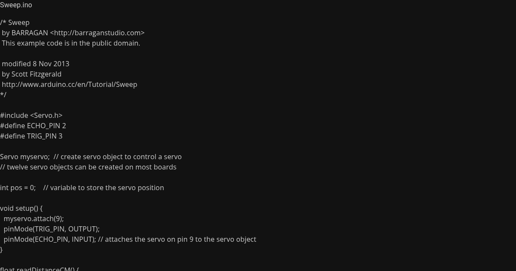Click the "attaches the servo on pin 9" comment
This screenshot has width=516, height=271.
coord(177,239)
